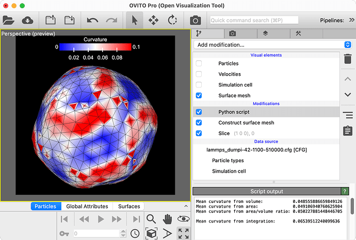Delete the selected modification with trash icon

[348, 59]
